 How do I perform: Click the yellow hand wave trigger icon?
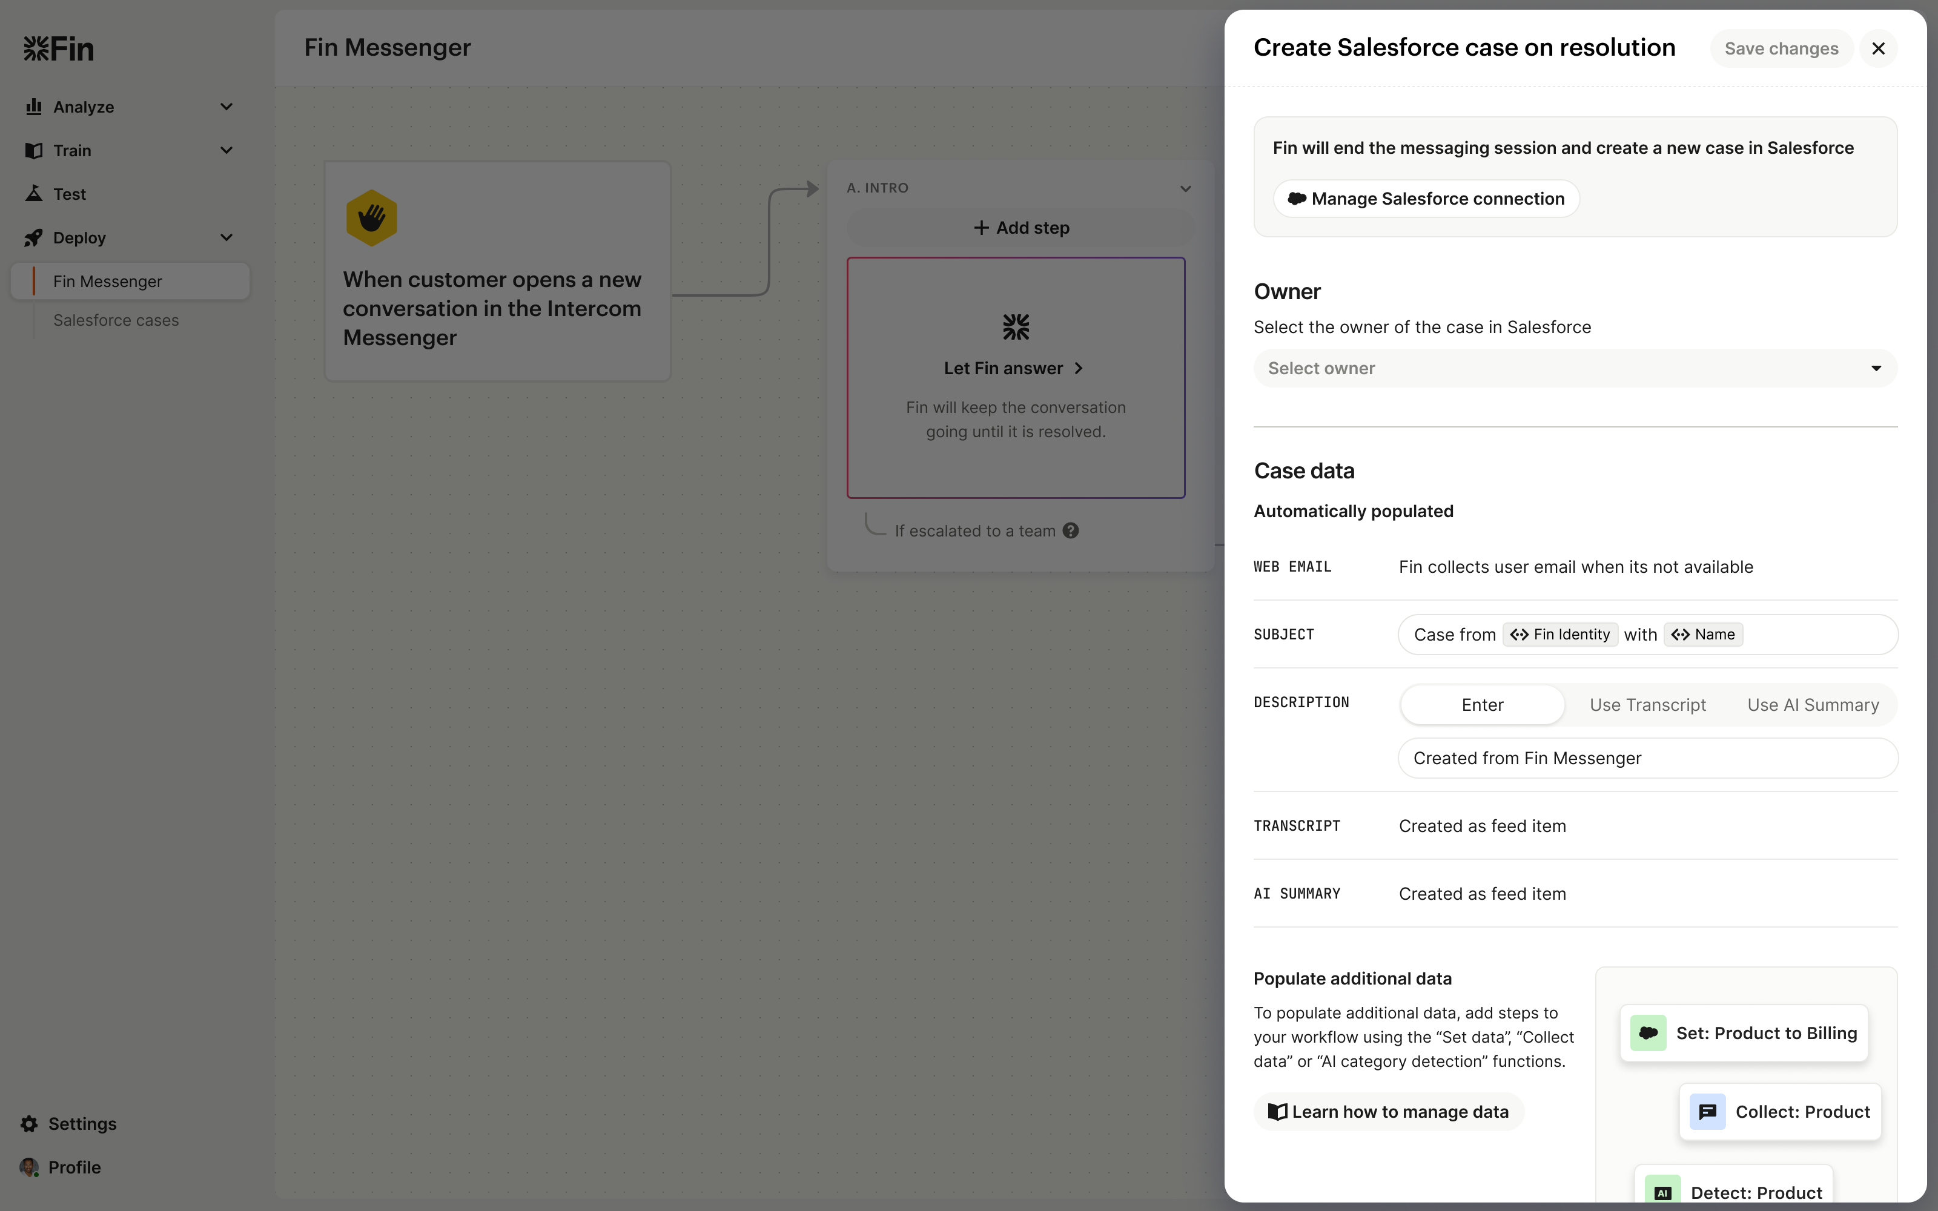tap(372, 217)
